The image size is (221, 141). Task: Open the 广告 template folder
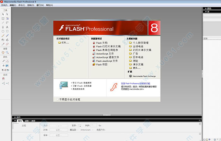pos(134,54)
